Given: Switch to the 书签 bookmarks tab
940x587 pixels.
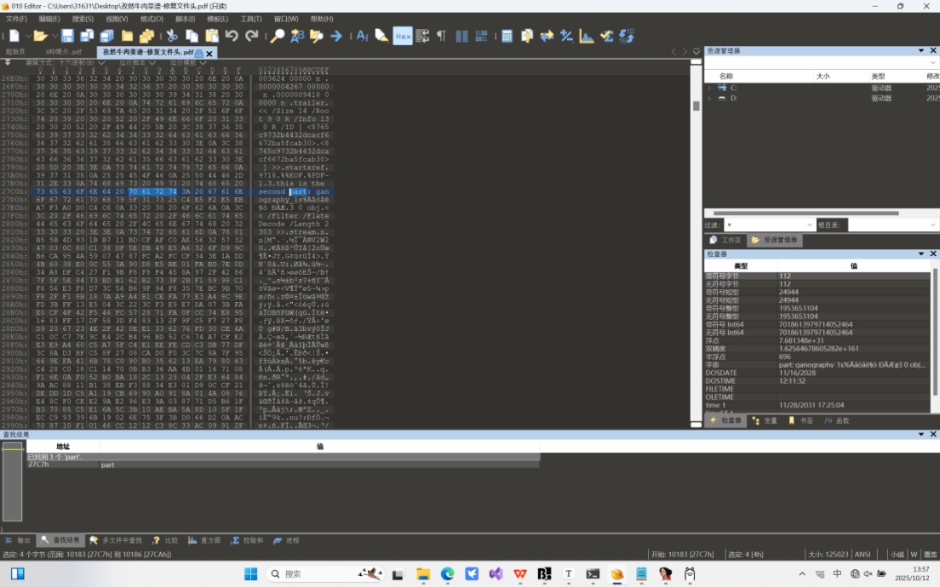Looking at the screenshot, I should (800, 420).
